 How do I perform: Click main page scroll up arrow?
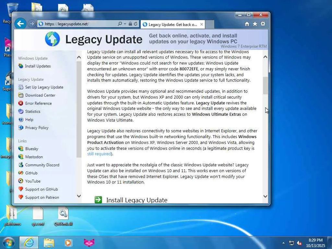[x=265, y=57]
